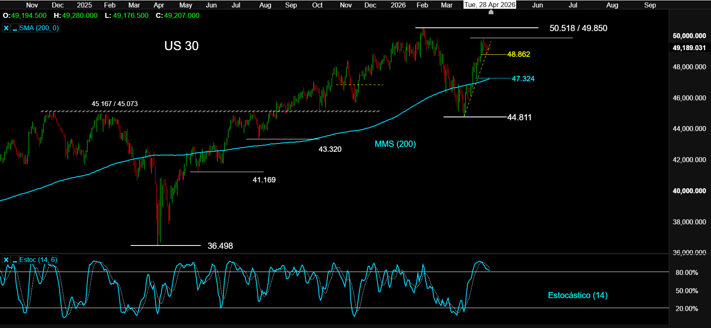Select the US 30 title text
The image size is (711, 328).
(181, 46)
